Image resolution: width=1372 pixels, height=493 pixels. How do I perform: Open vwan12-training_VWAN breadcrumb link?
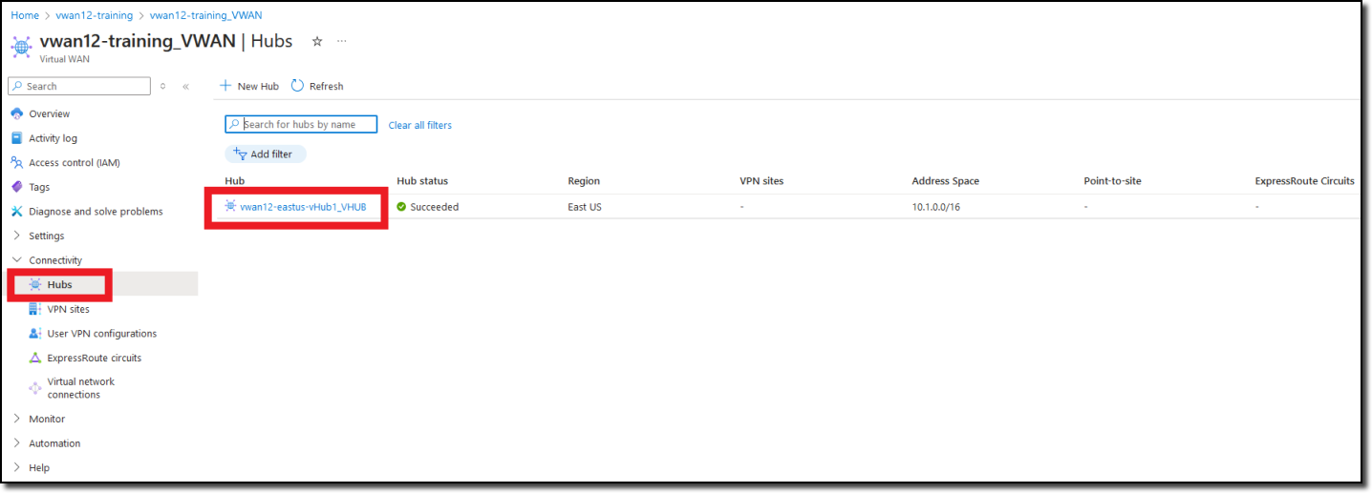tap(206, 15)
